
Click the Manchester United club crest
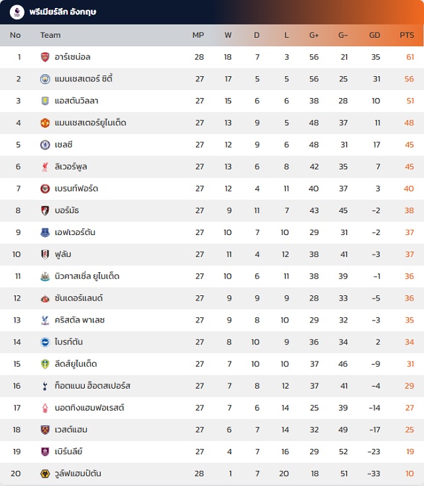click(45, 123)
